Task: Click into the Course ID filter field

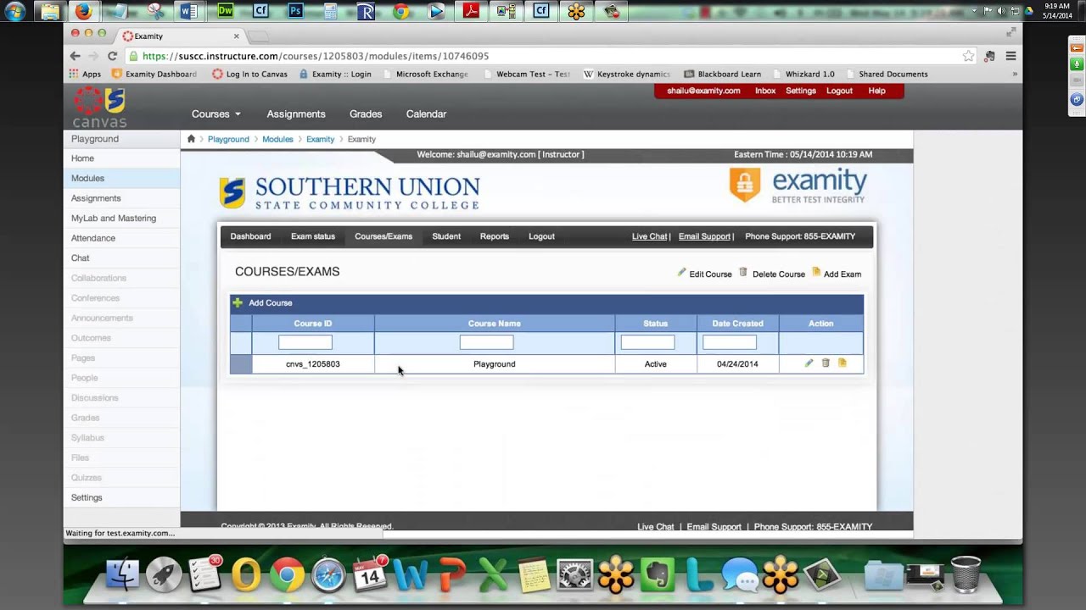Action: click(305, 342)
